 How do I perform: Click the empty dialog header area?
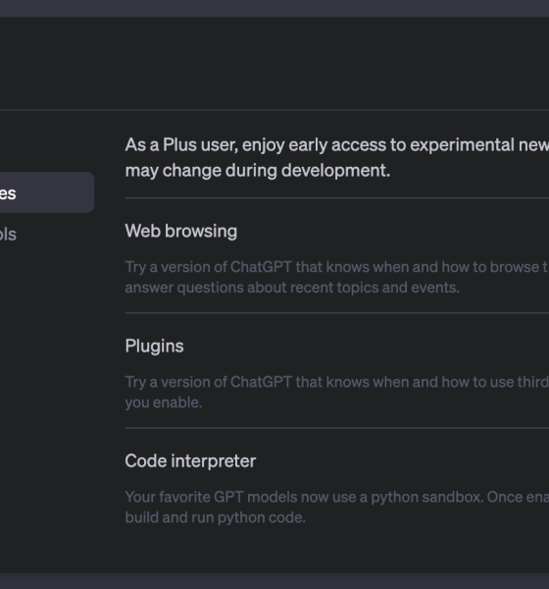(274, 63)
